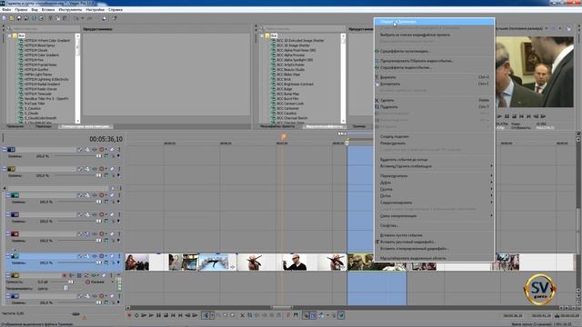582x327 pixels.
Task: Adjust the volume slider on the audio track
Action: pos(71,282)
